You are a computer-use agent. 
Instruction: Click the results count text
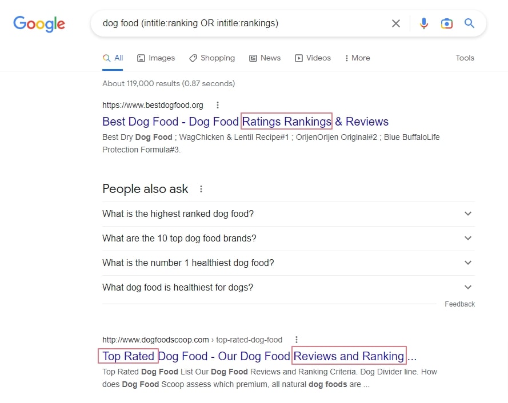pos(169,83)
